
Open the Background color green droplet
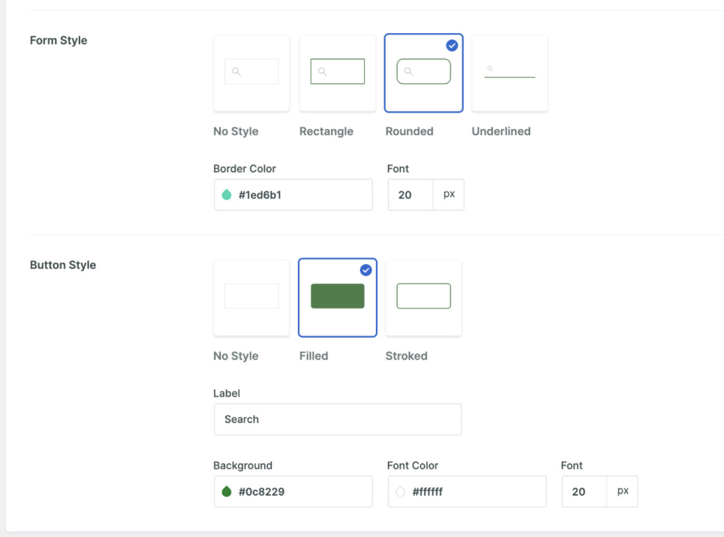coord(225,491)
